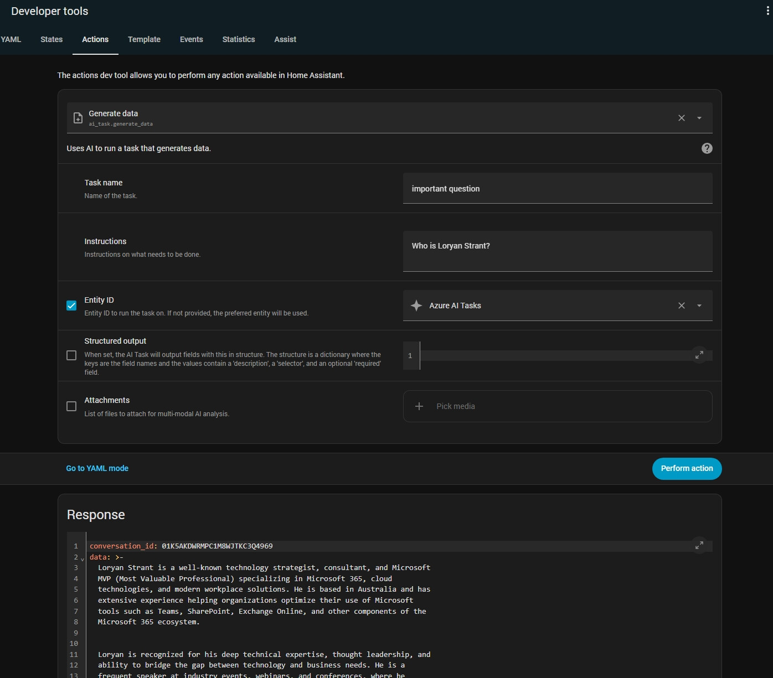The image size is (773, 678).
Task: Expand the Response code viewer to fullscreen
Action: click(699, 545)
